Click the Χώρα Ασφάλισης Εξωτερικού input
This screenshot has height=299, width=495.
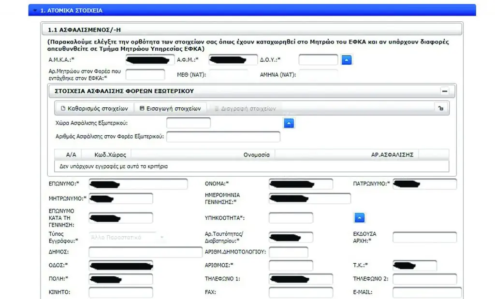coord(188,123)
